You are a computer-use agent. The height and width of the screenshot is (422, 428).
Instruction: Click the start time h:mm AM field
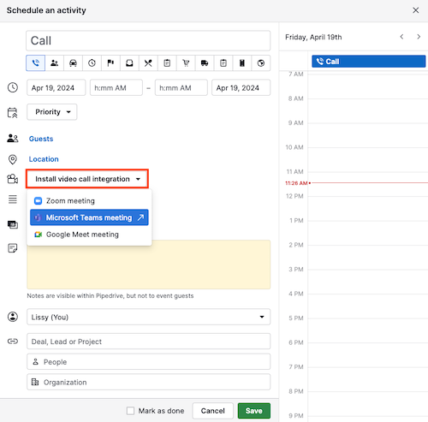(x=116, y=87)
